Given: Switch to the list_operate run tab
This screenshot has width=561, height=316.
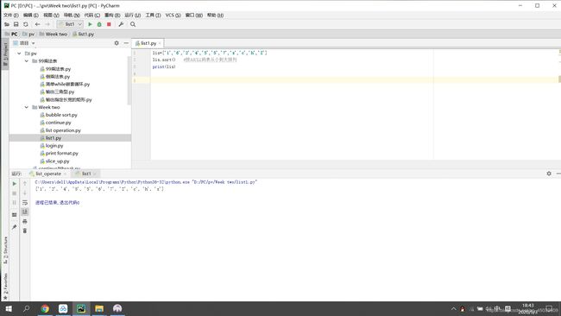Looking at the screenshot, I should pyautogui.click(x=48, y=174).
